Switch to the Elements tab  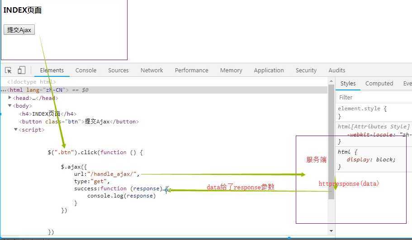52,71
